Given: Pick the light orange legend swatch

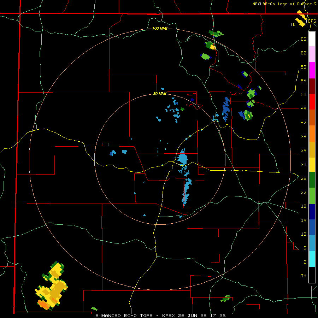Looking at the screenshot, I should pyautogui.click(x=312, y=134).
